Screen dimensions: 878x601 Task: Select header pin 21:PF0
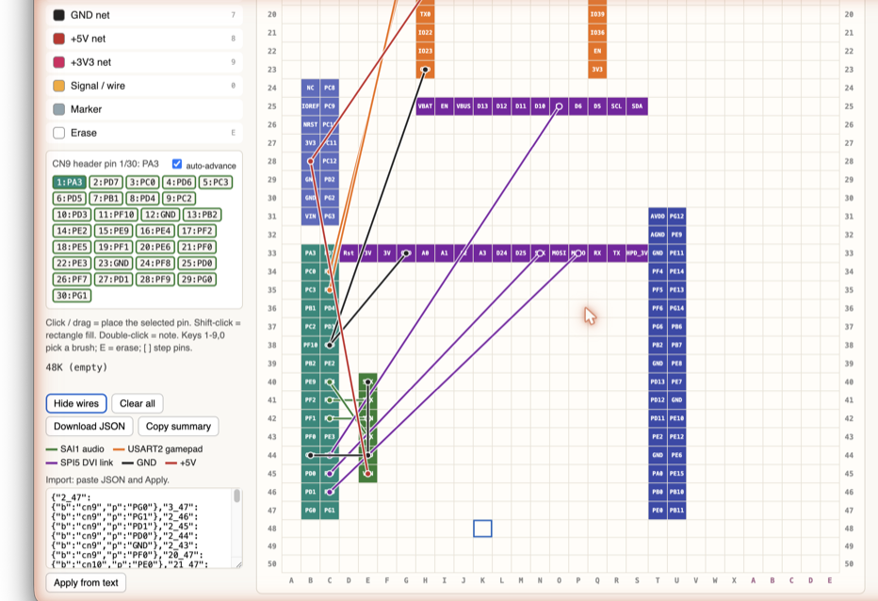(197, 247)
